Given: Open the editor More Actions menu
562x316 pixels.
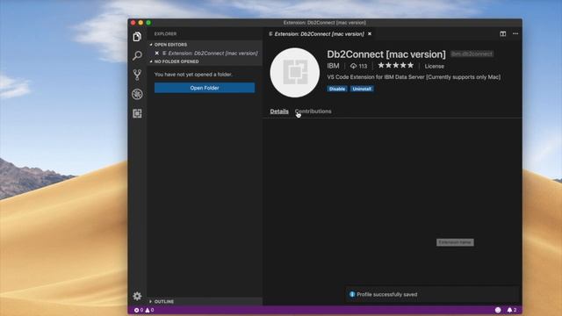Looking at the screenshot, I should coord(515,33).
